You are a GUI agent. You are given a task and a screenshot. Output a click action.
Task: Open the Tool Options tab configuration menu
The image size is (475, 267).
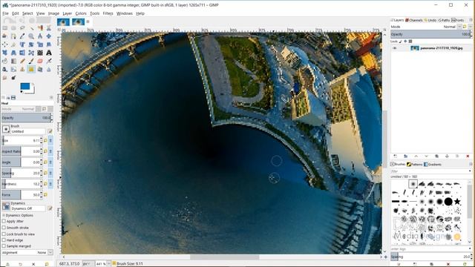[51, 97]
